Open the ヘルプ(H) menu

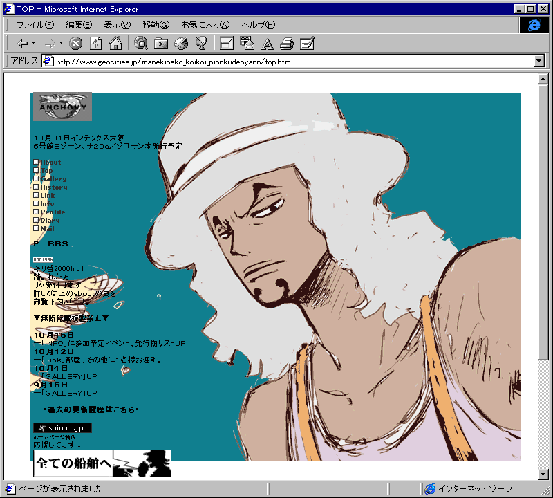[x=258, y=25]
